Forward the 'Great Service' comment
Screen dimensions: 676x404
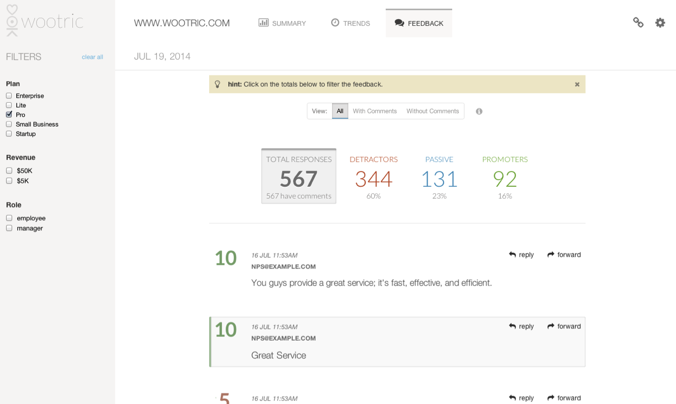tap(564, 327)
